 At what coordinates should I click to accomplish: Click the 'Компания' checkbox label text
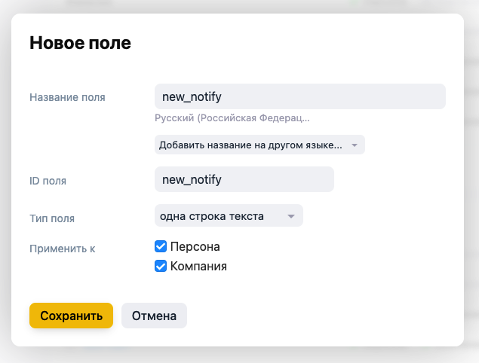[x=198, y=267]
